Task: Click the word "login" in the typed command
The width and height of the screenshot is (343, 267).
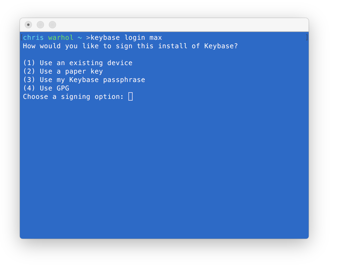Action: (135, 38)
